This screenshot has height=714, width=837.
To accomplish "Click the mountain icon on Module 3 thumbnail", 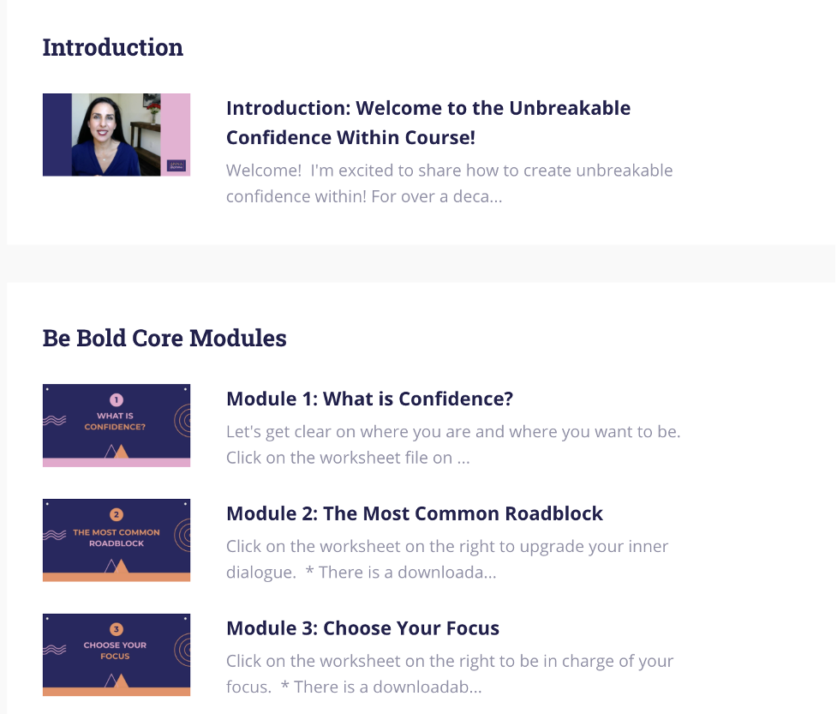I will click(x=117, y=681).
